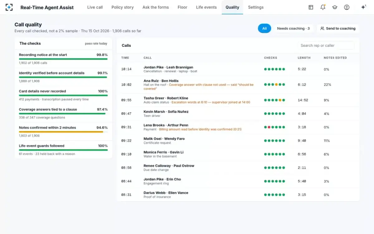Viewport: 374px width, 234px height.
Task: Switch to the Policy story tab
Action: 122,7
